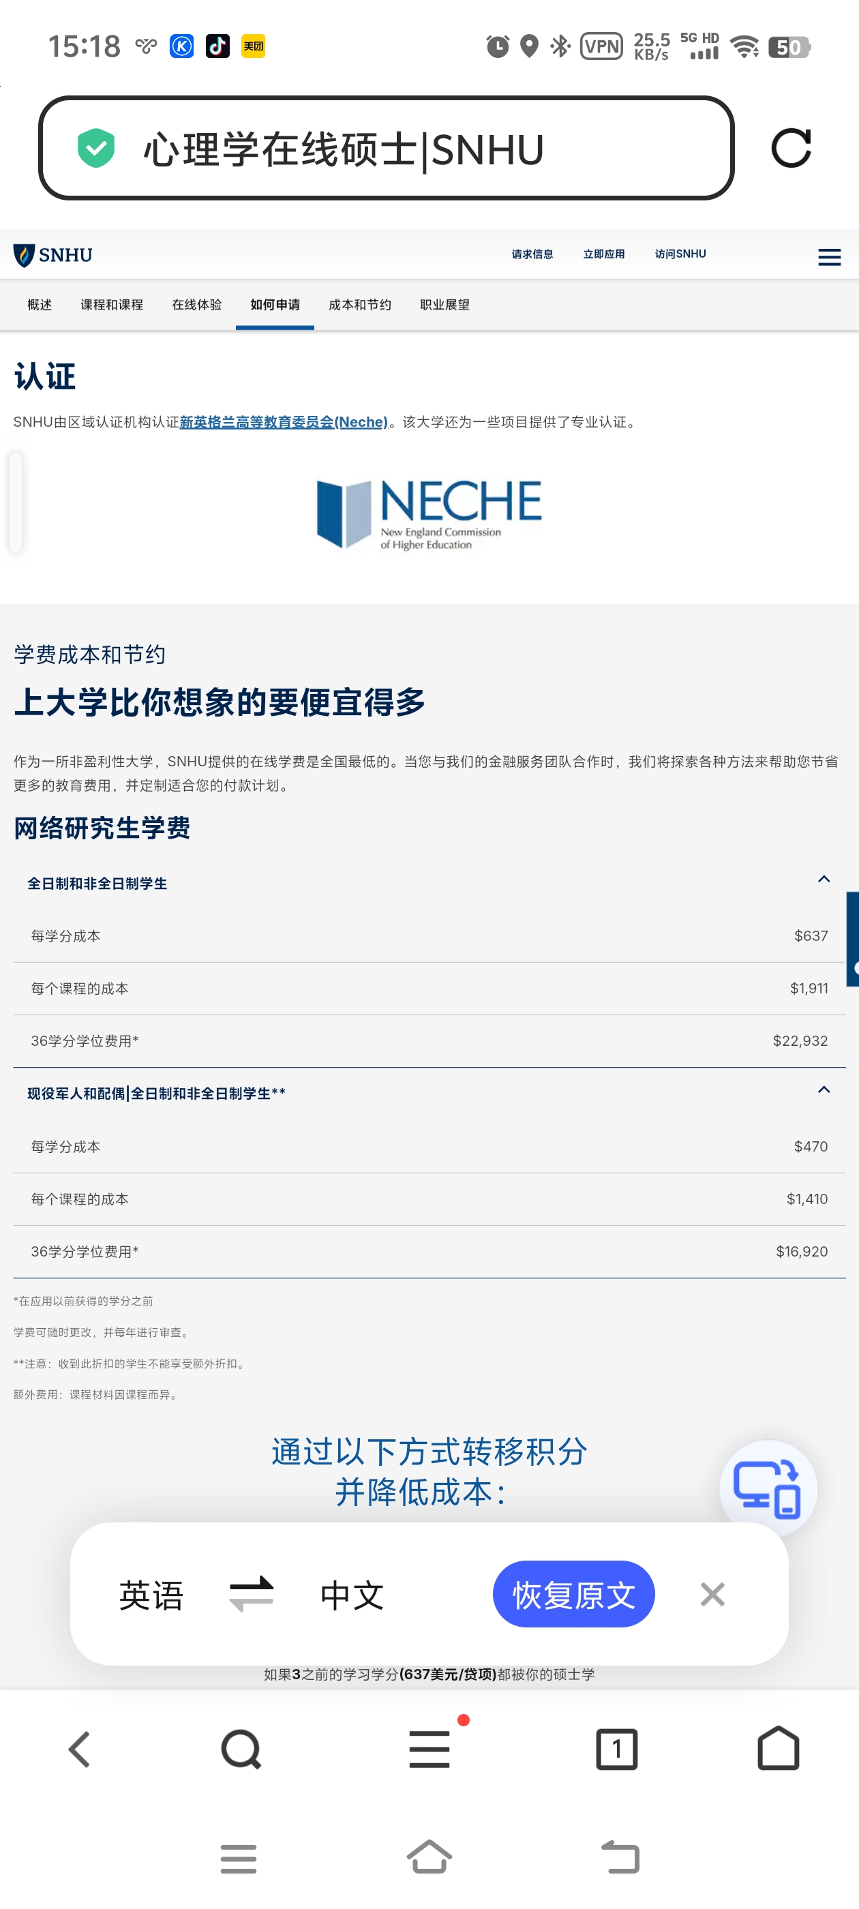The image size is (859, 1909).
Task: Tap the floating device switch icon
Action: [767, 1488]
